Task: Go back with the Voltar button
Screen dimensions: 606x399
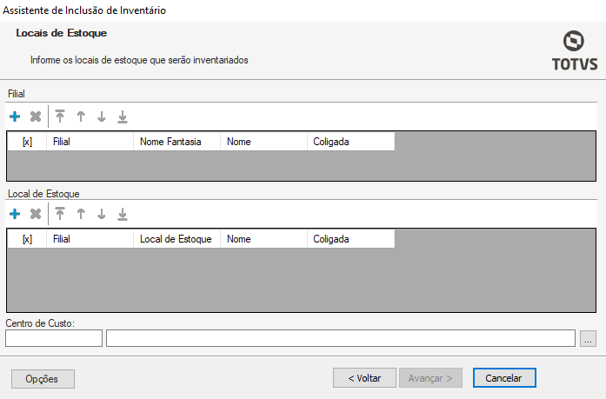Action: pyautogui.click(x=364, y=378)
